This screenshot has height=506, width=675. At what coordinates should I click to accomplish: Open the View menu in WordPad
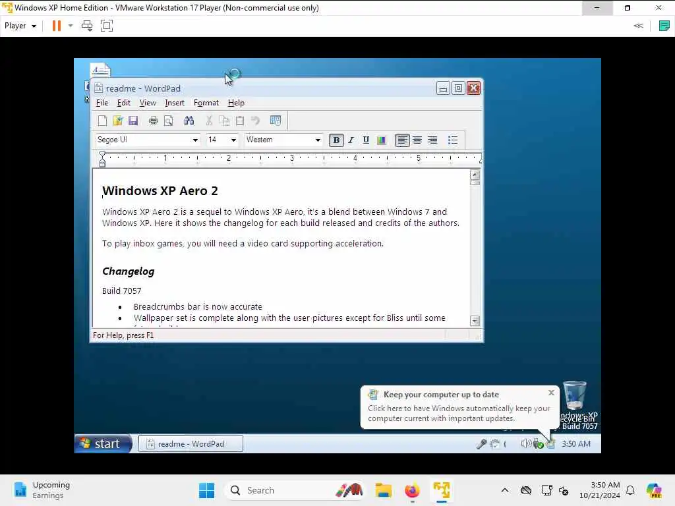pos(148,103)
